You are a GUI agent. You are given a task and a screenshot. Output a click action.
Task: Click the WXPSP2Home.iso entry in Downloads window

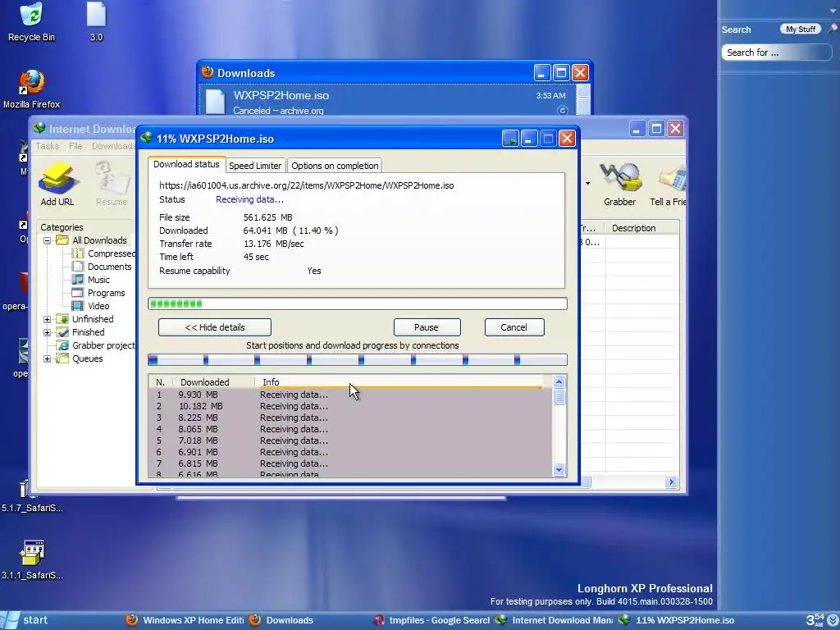click(x=388, y=101)
